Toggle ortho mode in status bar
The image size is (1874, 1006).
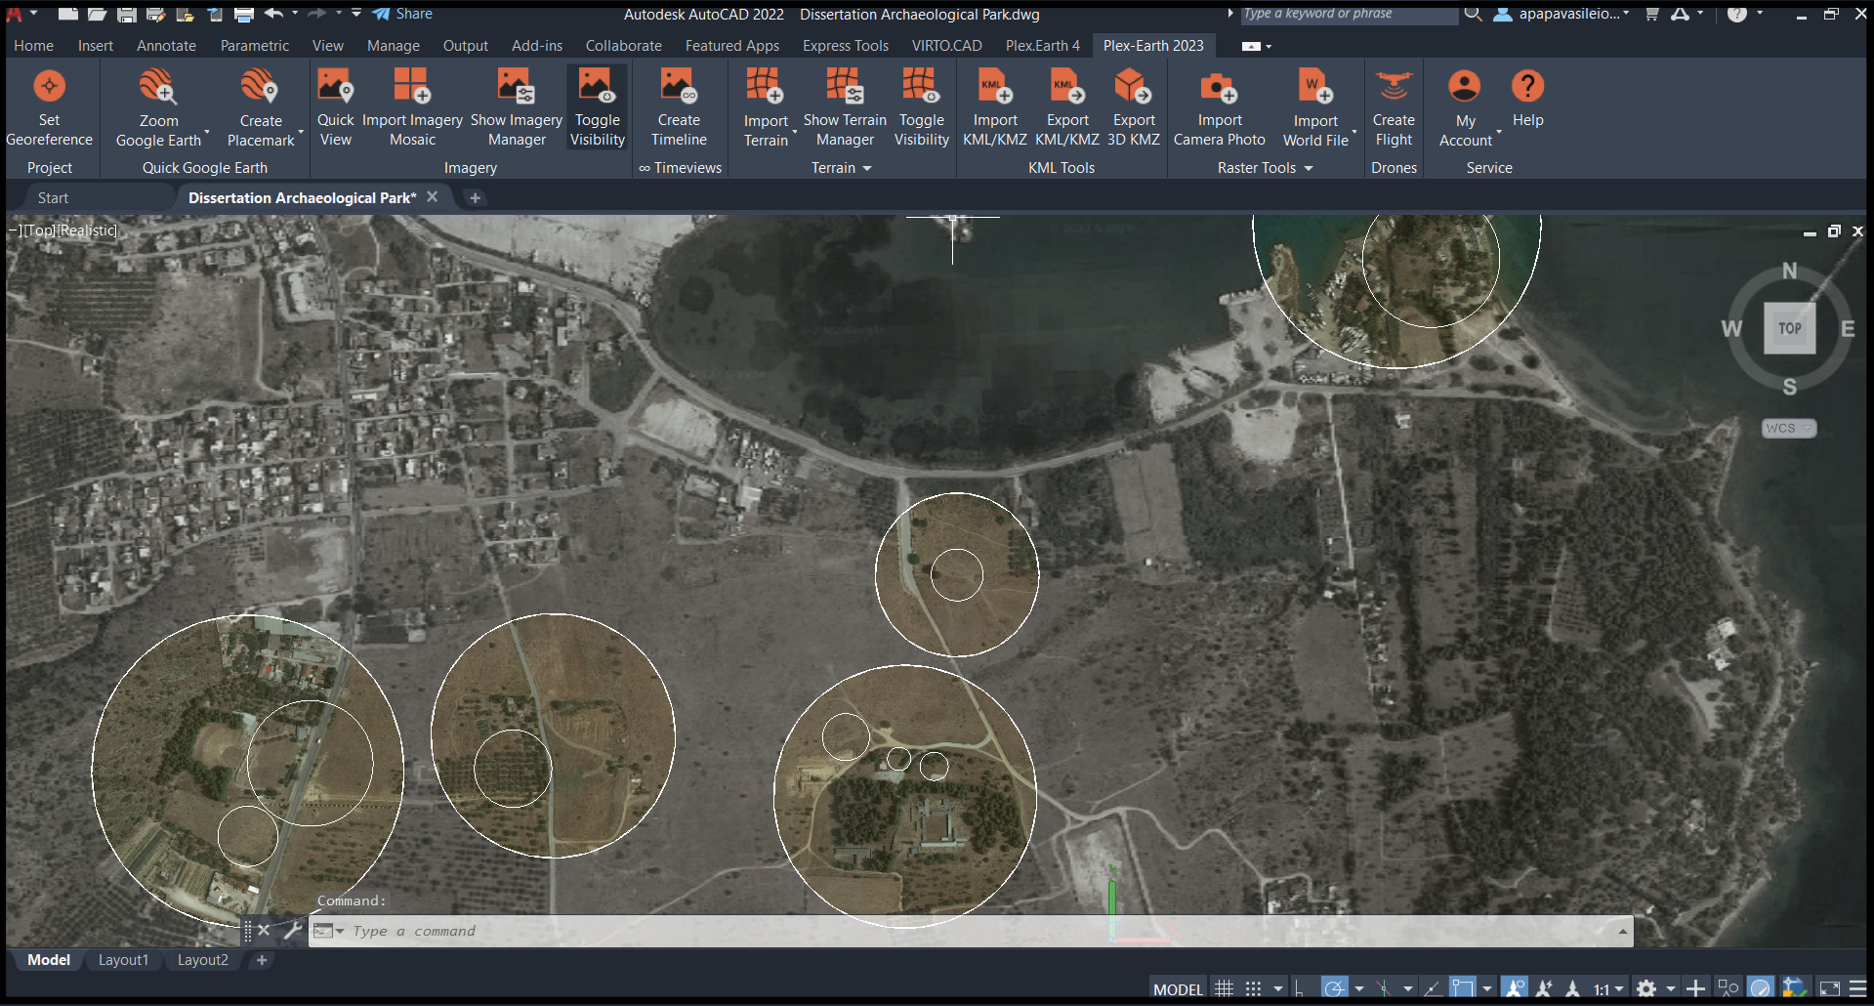click(1300, 988)
